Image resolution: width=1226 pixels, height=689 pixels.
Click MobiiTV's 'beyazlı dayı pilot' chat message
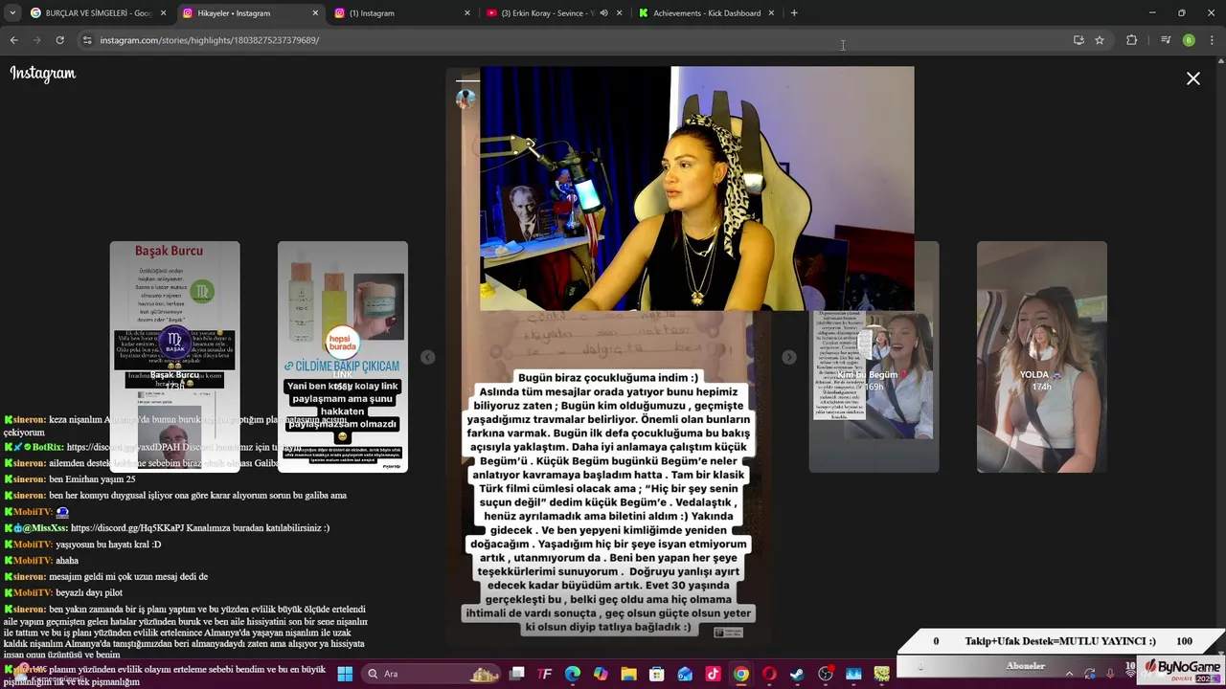pyautogui.click(x=89, y=593)
